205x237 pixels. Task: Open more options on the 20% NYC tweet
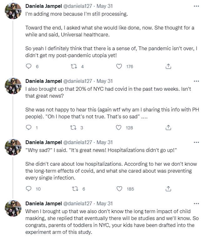coord(196,81)
